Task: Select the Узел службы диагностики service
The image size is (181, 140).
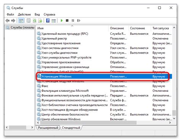Action: [104, 53]
